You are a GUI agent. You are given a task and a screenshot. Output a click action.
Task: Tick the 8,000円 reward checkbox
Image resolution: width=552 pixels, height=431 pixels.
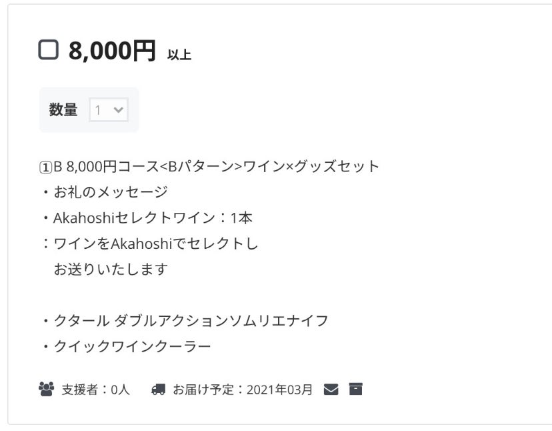[49, 50]
